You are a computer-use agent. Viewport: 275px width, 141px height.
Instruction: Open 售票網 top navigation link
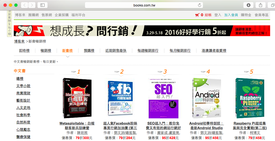pos(47,15)
